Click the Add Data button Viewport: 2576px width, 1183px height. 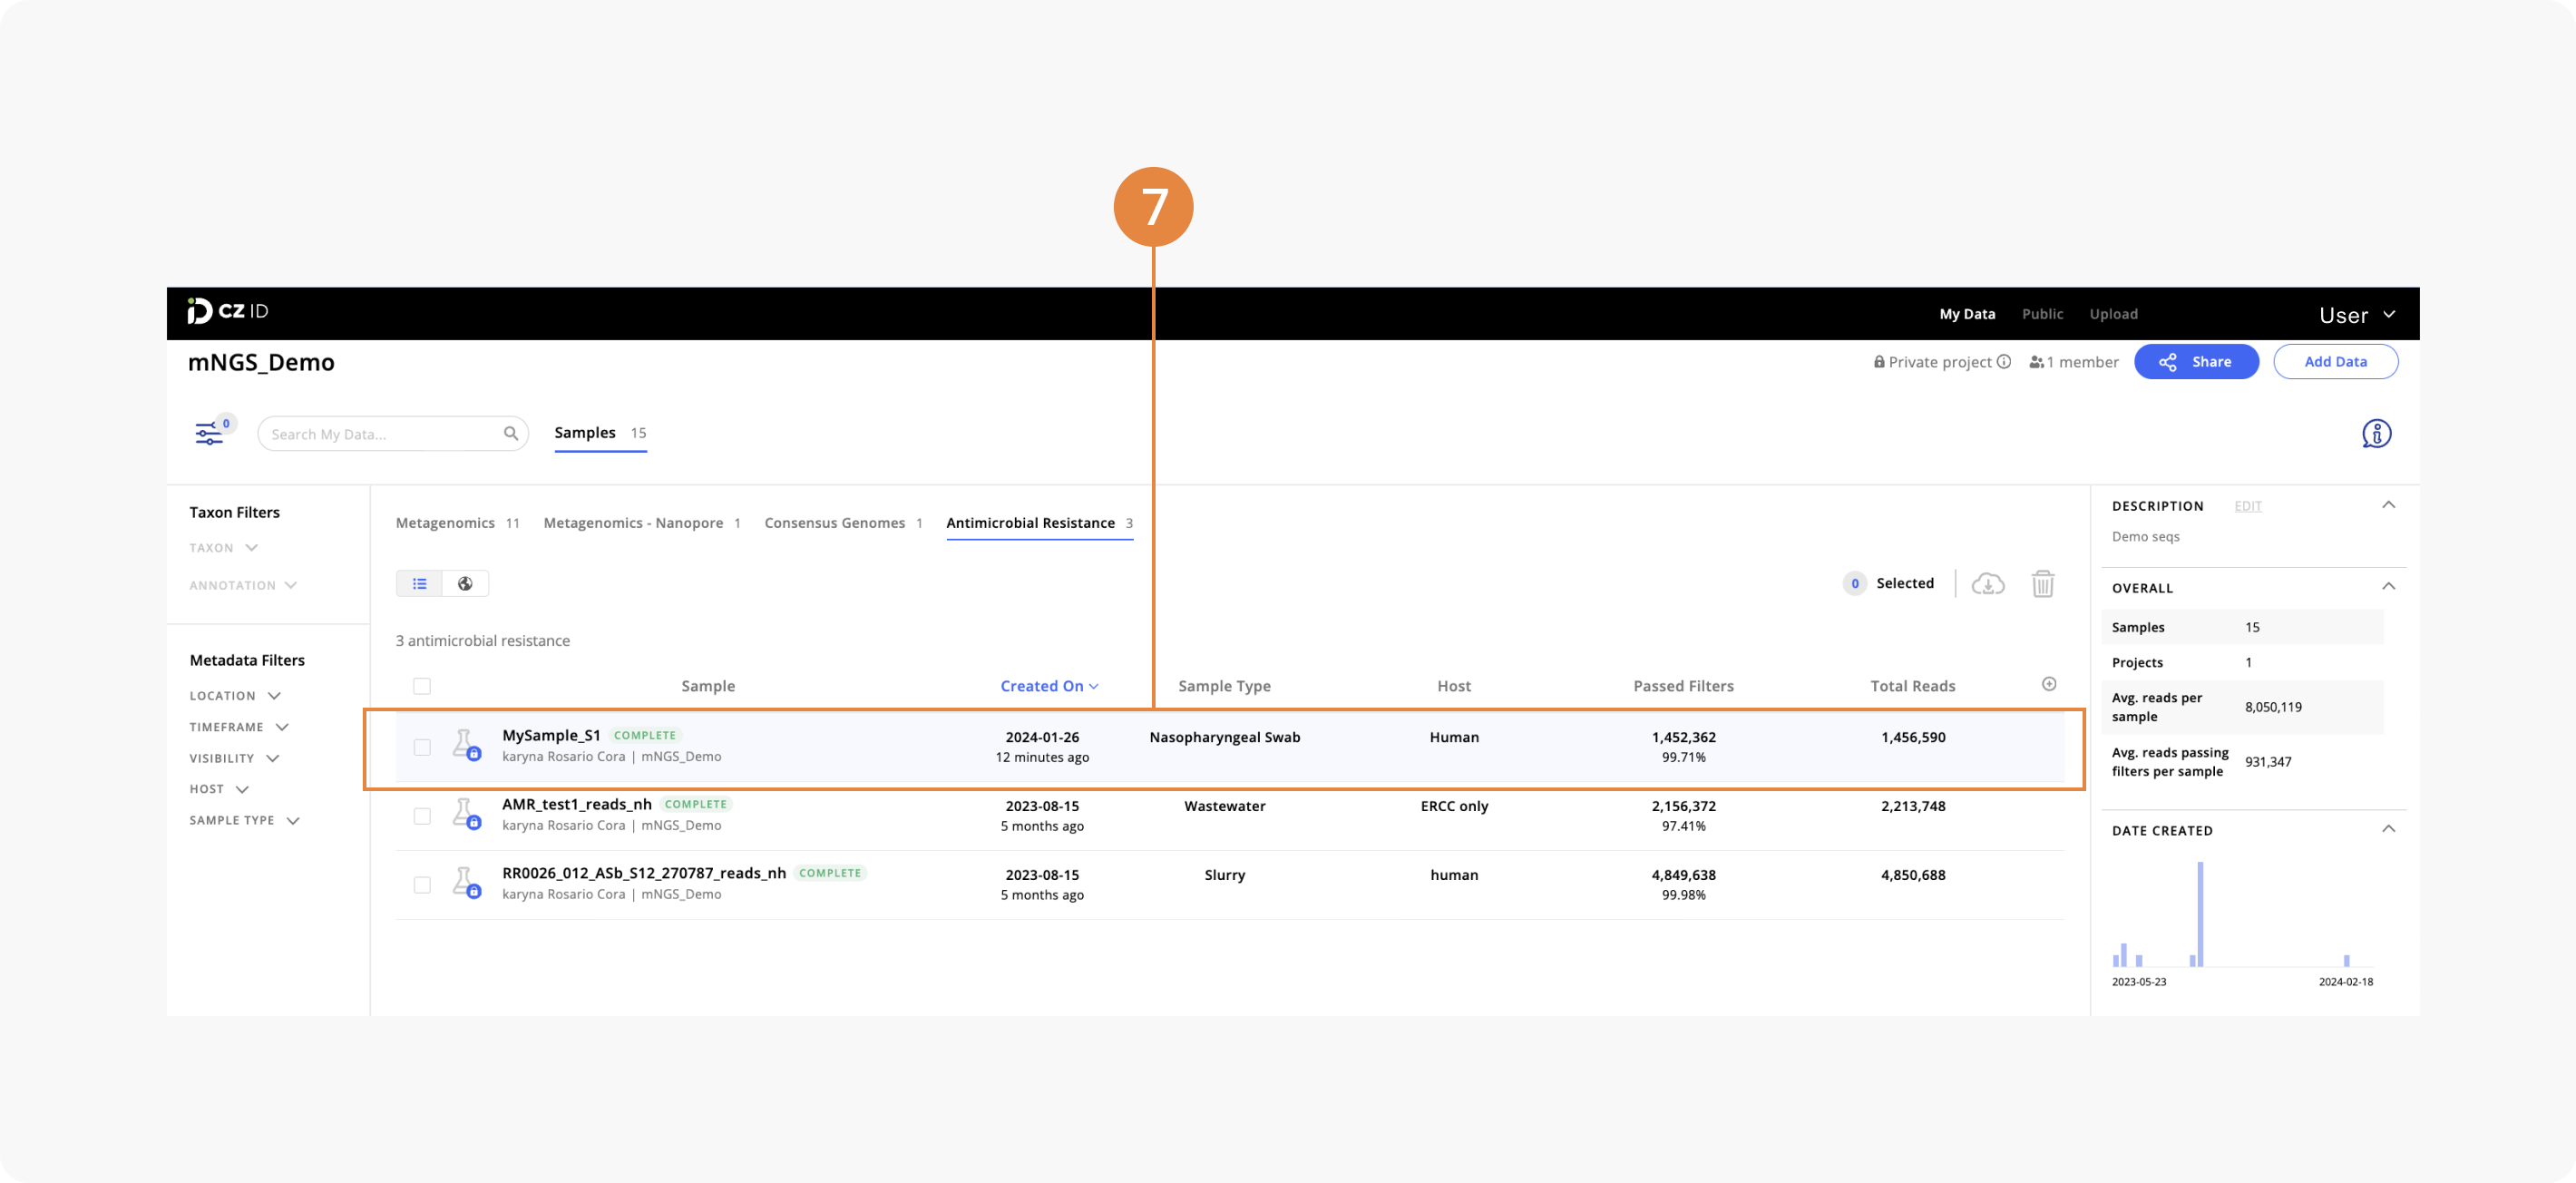point(2335,362)
